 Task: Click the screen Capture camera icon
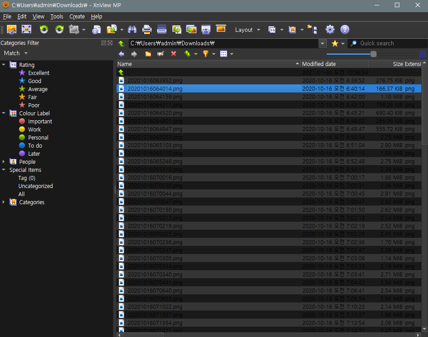tap(206, 30)
